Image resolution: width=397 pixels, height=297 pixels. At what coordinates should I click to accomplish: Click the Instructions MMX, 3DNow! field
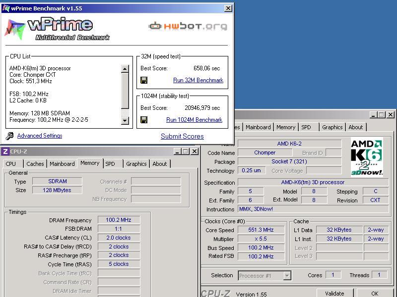click(313, 209)
